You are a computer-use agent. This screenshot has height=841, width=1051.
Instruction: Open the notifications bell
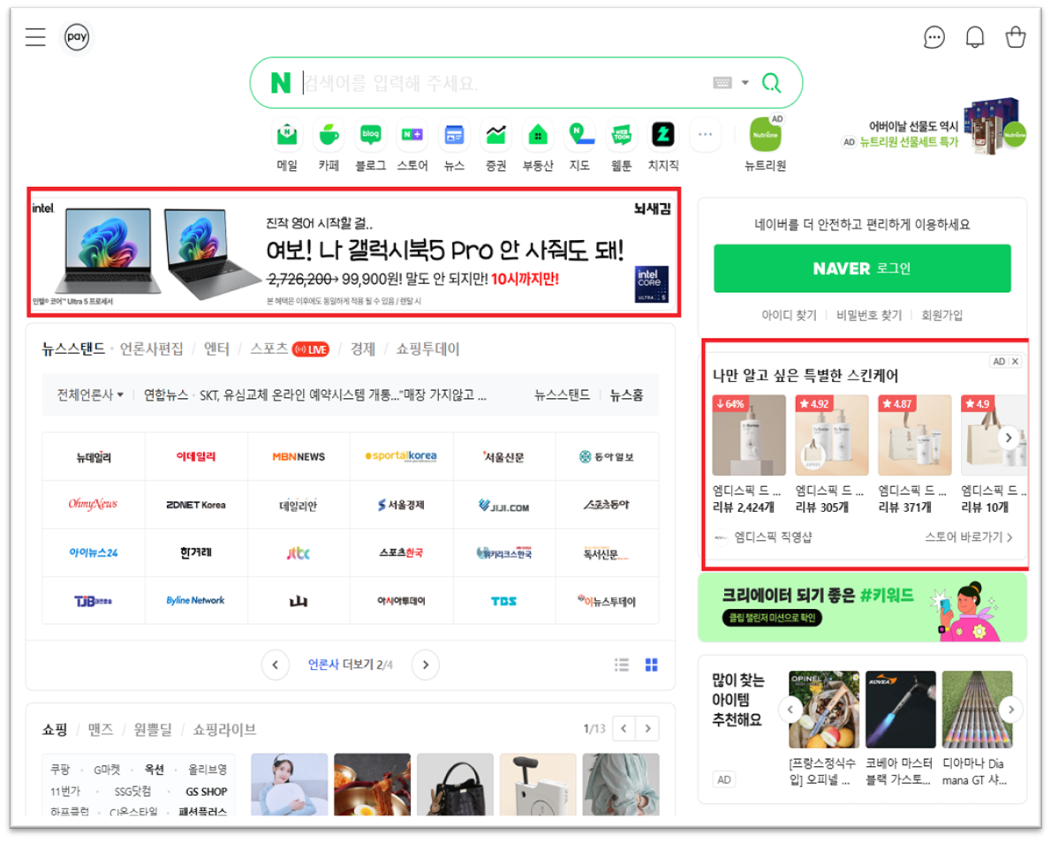(974, 37)
